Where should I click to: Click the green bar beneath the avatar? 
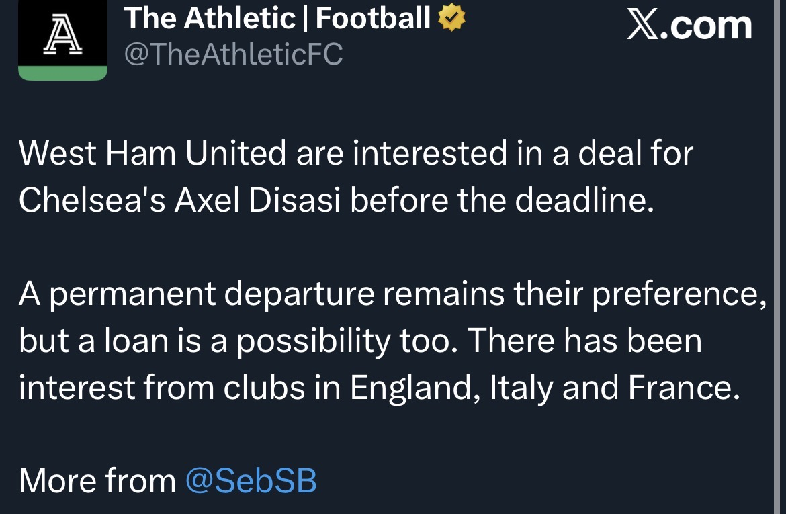[x=62, y=73]
